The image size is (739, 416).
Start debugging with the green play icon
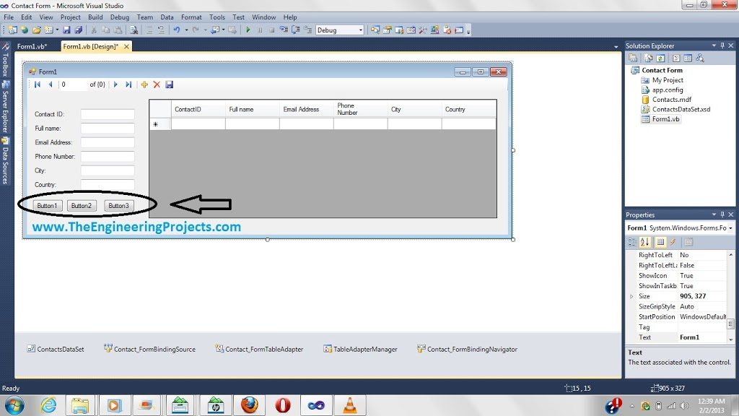[x=248, y=30]
